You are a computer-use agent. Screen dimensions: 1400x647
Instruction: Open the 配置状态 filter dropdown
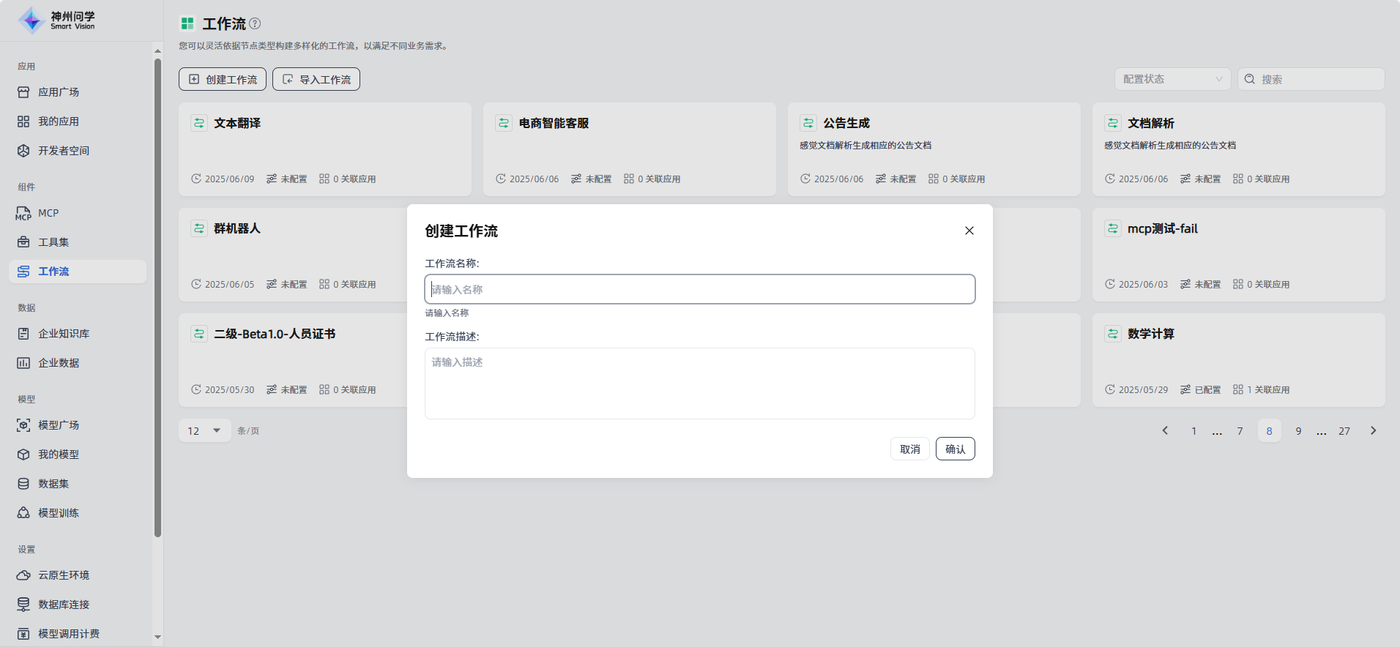tap(1172, 79)
